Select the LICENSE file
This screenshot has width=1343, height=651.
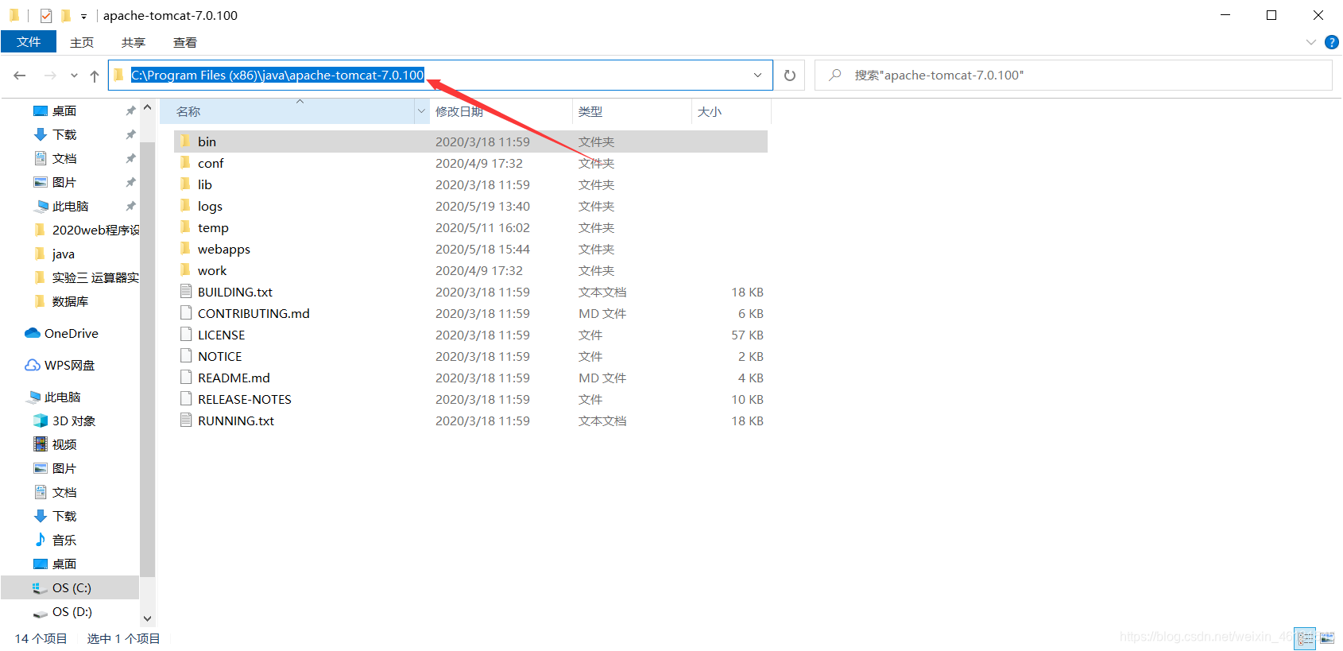[x=470, y=335]
